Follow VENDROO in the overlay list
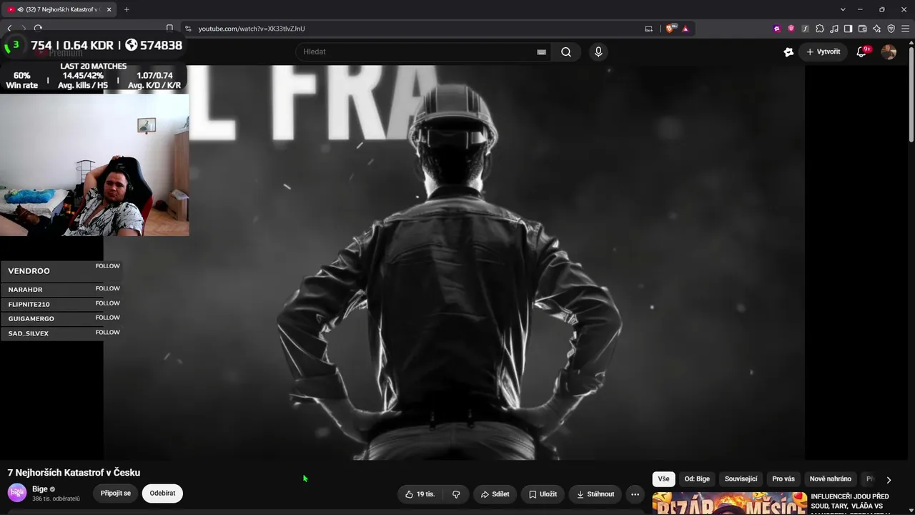915x515 pixels. (108, 266)
